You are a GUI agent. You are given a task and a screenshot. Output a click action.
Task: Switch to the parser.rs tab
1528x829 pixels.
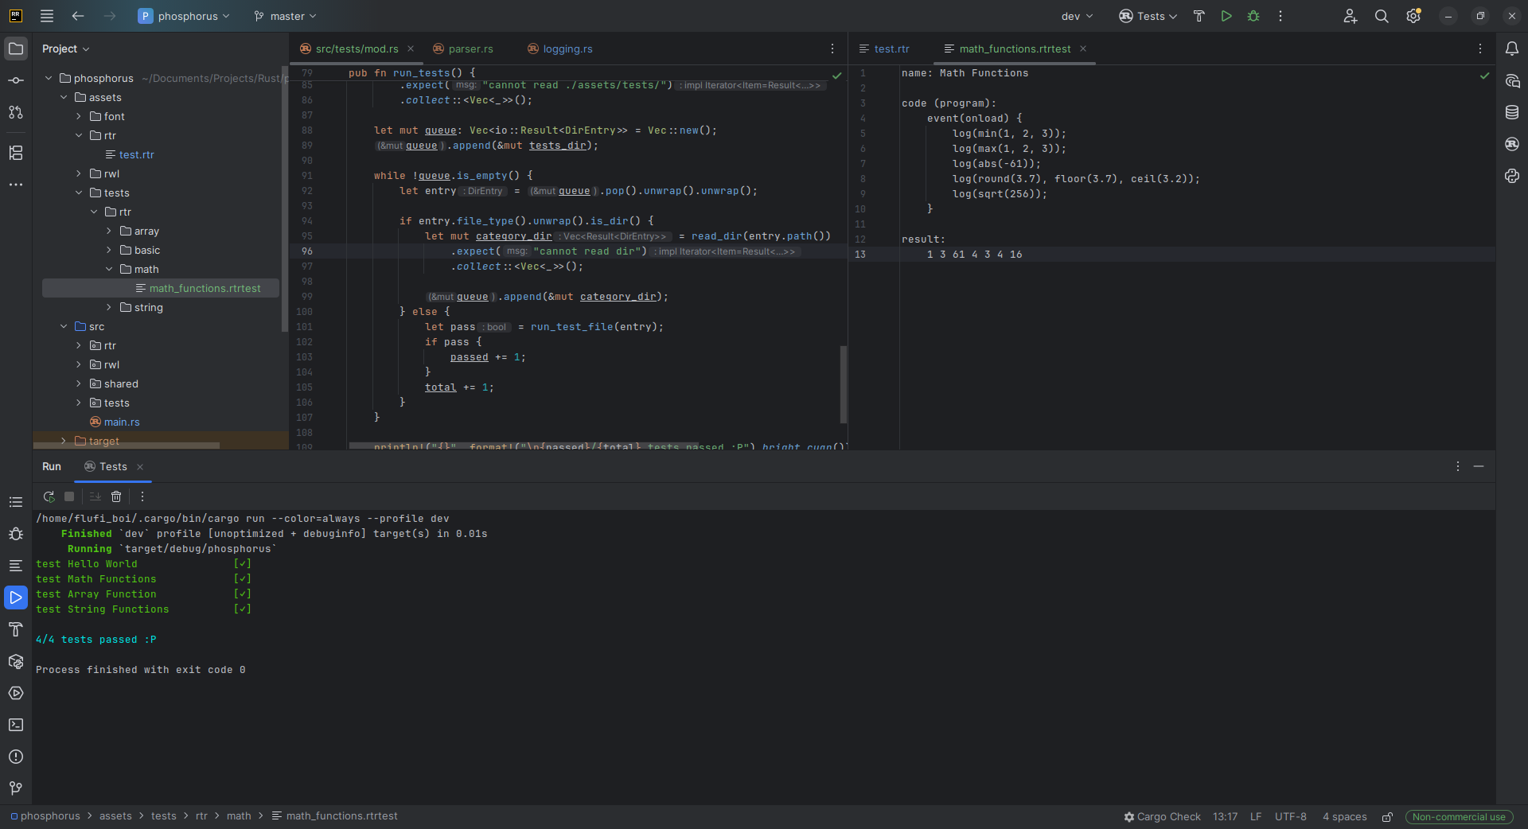coord(463,49)
